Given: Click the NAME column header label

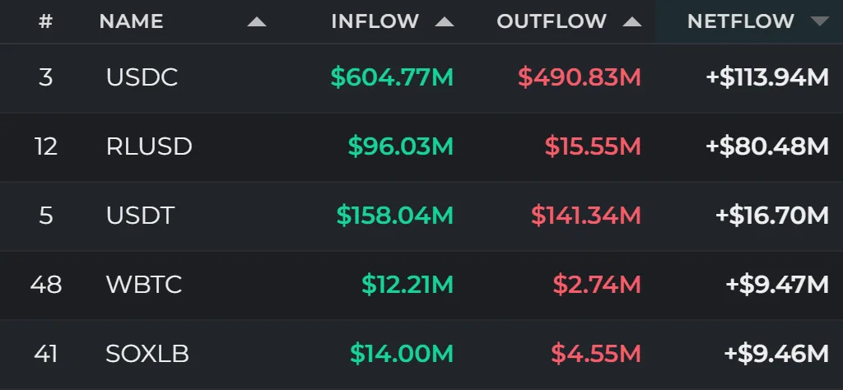Looking at the screenshot, I should tap(131, 21).
